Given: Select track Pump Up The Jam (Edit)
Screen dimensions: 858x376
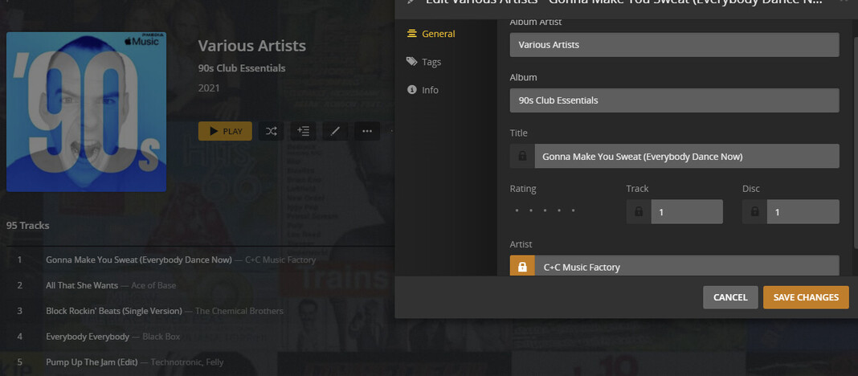Looking at the screenshot, I should (92, 362).
